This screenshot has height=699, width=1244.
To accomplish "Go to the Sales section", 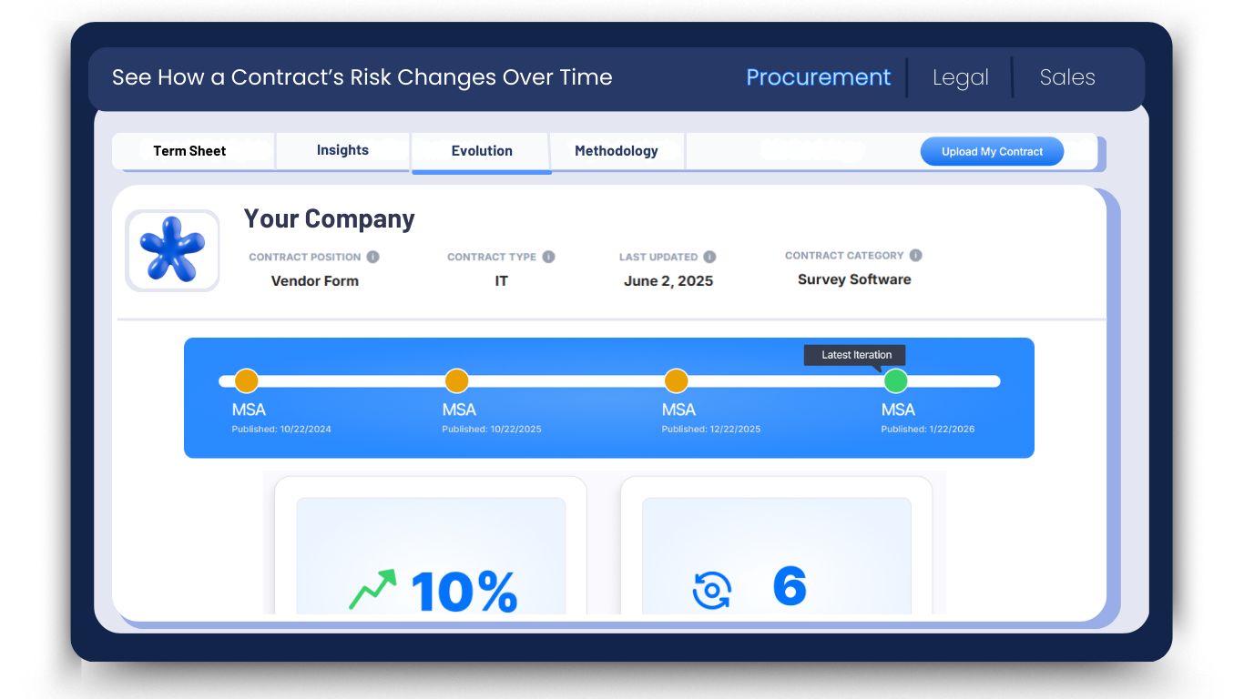I will pos(1066,77).
